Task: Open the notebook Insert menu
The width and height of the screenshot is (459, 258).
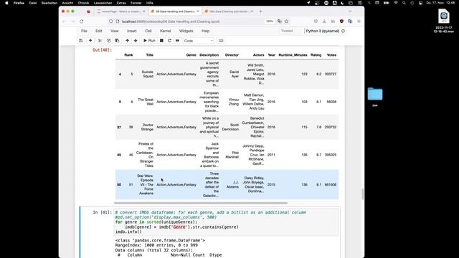Action: point(132,31)
